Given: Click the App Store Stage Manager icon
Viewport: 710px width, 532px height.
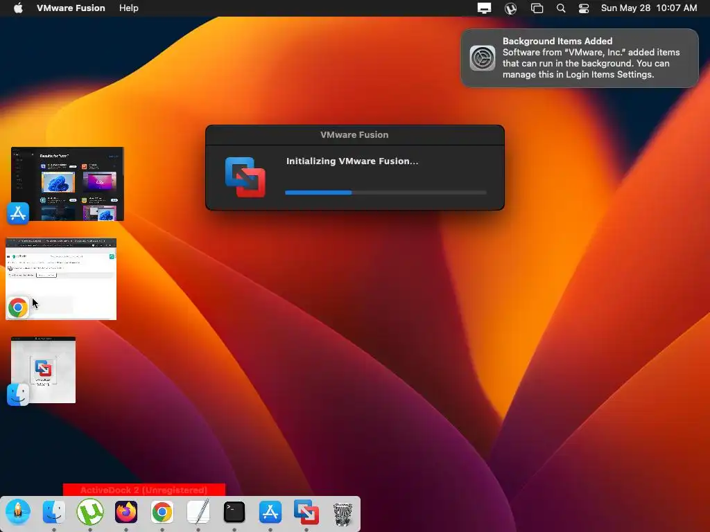Looking at the screenshot, I should point(18,213).
